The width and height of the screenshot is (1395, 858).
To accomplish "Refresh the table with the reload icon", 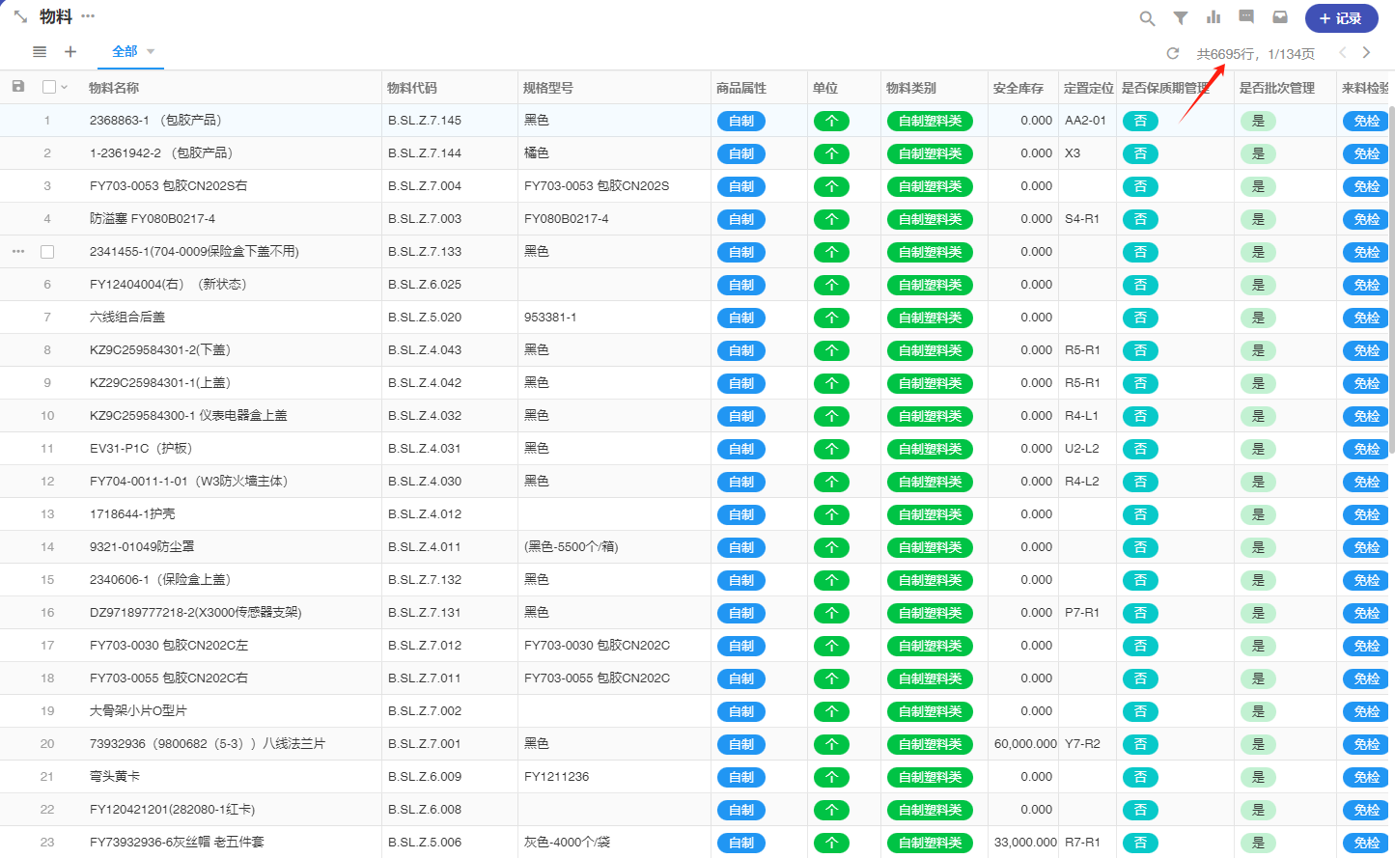I will pyautogui.click(x=1173, y=53).
